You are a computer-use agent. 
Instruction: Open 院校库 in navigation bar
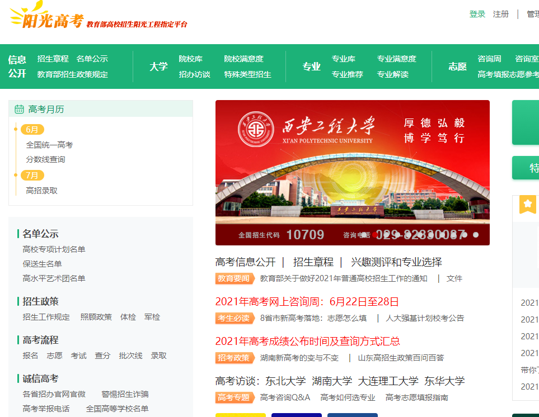[190, 59]
